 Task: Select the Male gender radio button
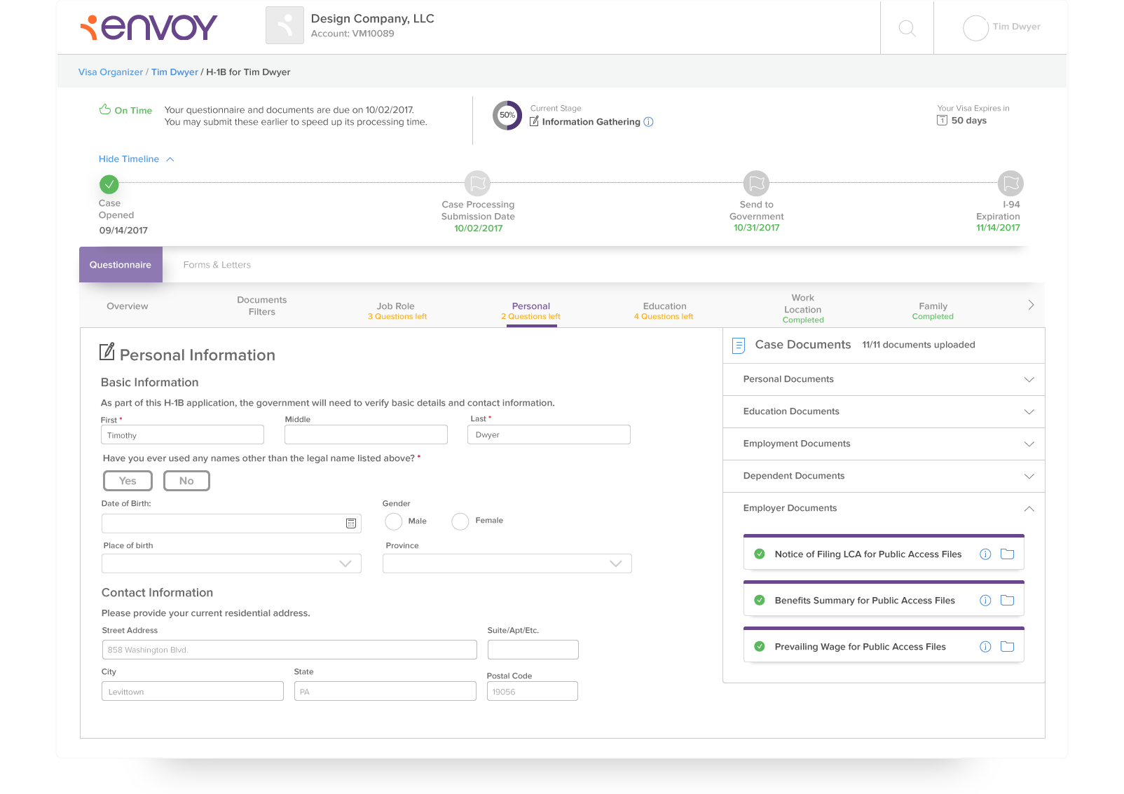pyautogui.click(x=394, y=521)
